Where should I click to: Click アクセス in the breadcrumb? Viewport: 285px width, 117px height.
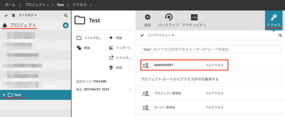pyautogui.click(x=80, y=5)
